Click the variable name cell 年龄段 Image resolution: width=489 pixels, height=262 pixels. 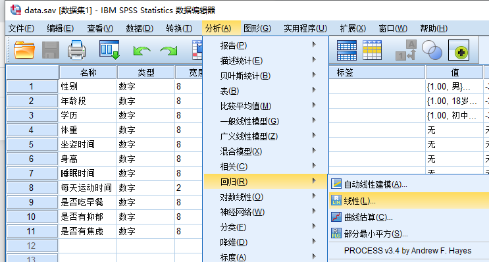click(x=88, y=101)
